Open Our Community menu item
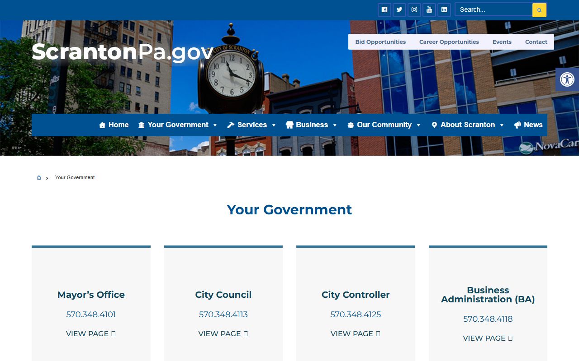Viewport: 579px width, 361px height. (384, 125)
